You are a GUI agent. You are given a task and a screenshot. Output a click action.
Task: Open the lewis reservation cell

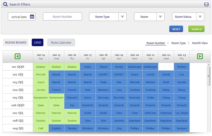click(x=88, y=67)
